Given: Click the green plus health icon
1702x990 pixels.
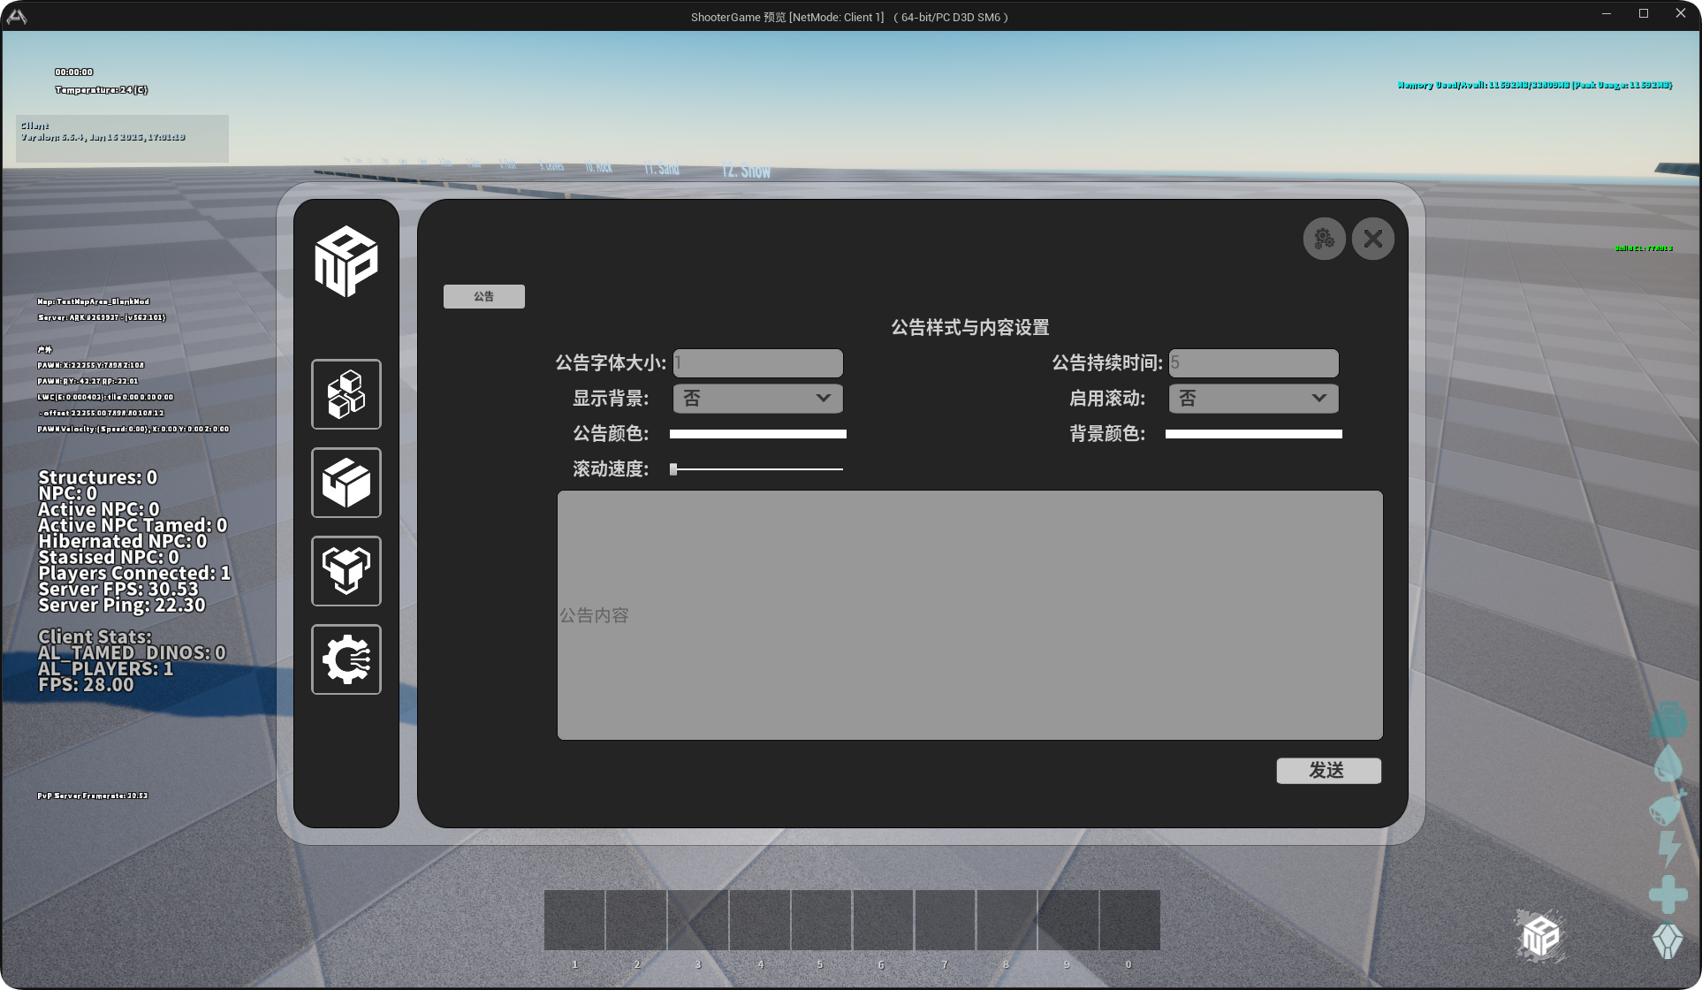Looking at the screenshot, I should click(1668, 895).
